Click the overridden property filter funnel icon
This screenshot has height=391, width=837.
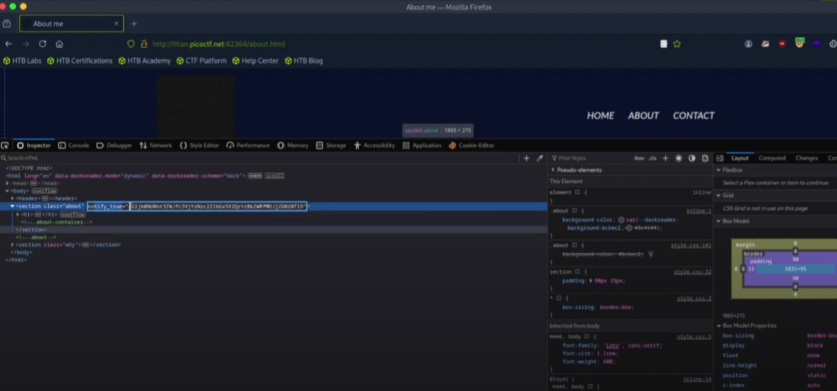pos(651,254)
